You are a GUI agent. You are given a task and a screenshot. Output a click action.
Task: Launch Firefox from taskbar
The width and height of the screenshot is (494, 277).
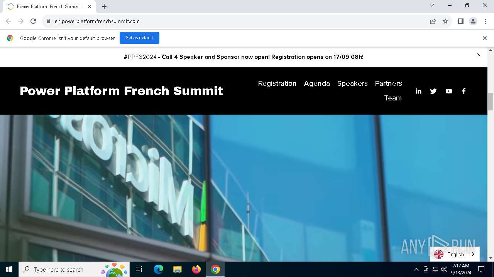(x=196, y=269)
